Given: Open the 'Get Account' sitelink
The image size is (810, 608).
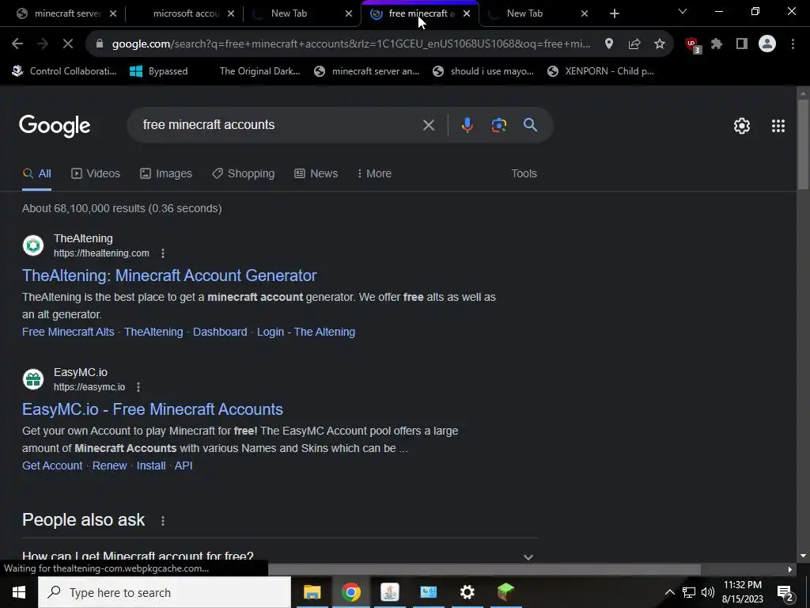Looking at the screenshot, I should (x=52, y=465).
